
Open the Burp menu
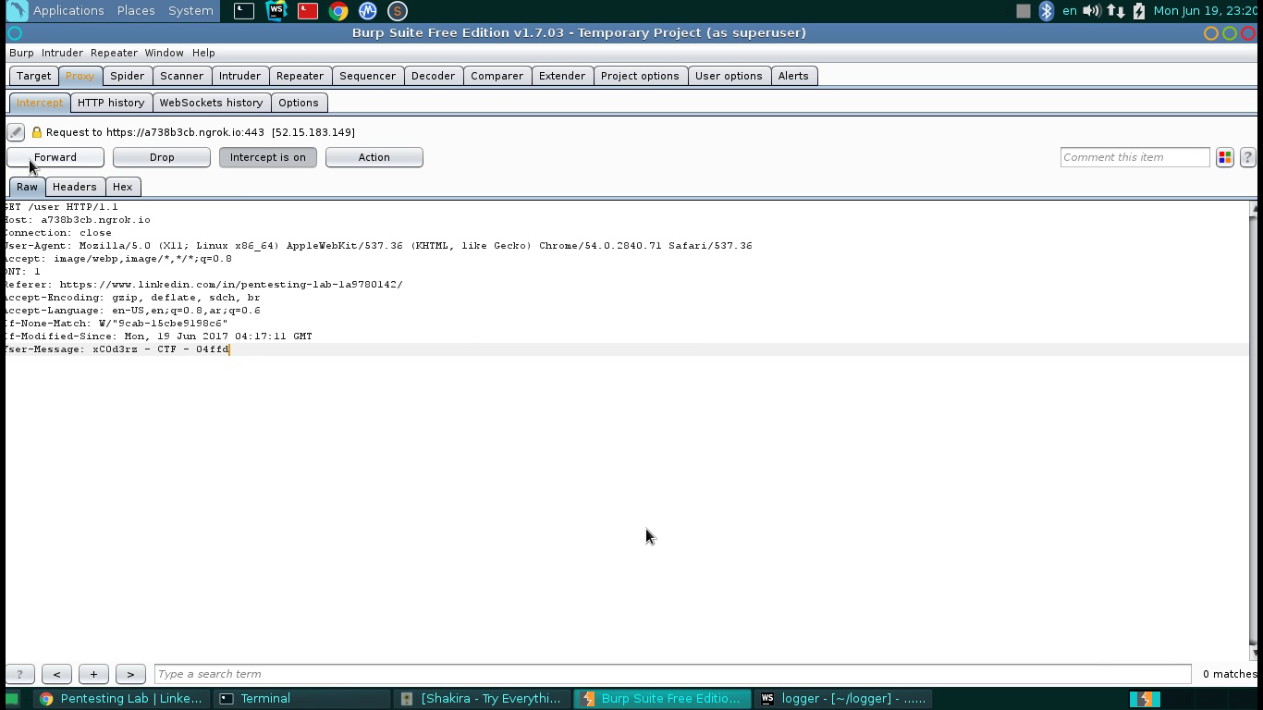coord(21,53)
